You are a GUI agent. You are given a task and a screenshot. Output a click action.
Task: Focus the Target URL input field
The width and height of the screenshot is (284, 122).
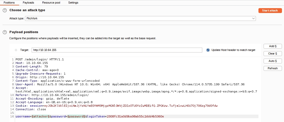(117, 50)
